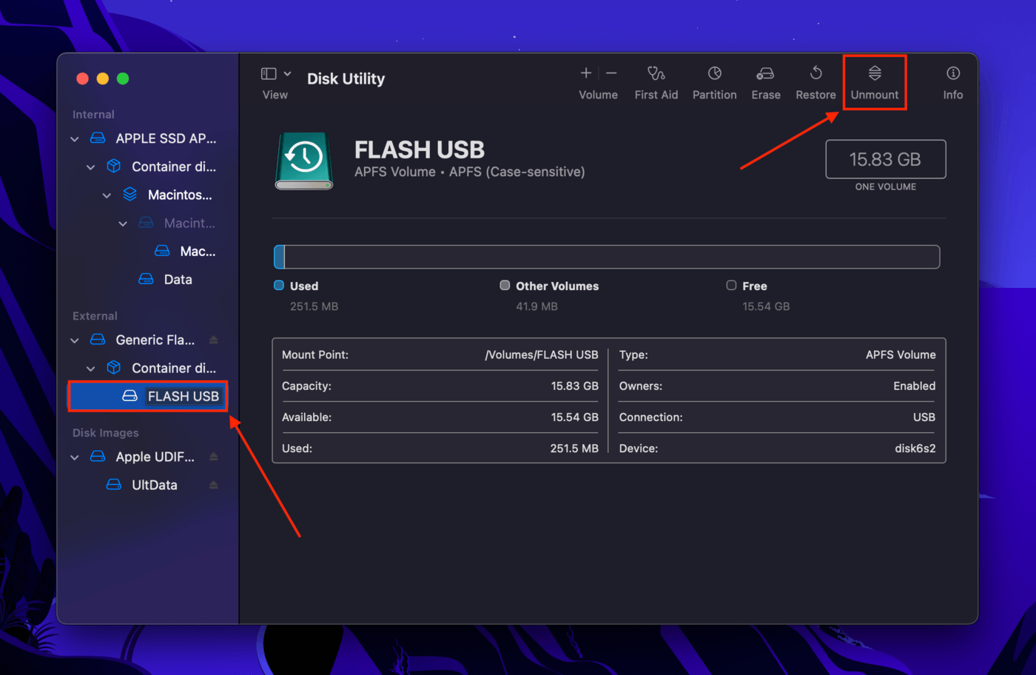This screenshot has height=675, width=1036.
Task: Eject the UltData volume
Action: tap(214, 485)
